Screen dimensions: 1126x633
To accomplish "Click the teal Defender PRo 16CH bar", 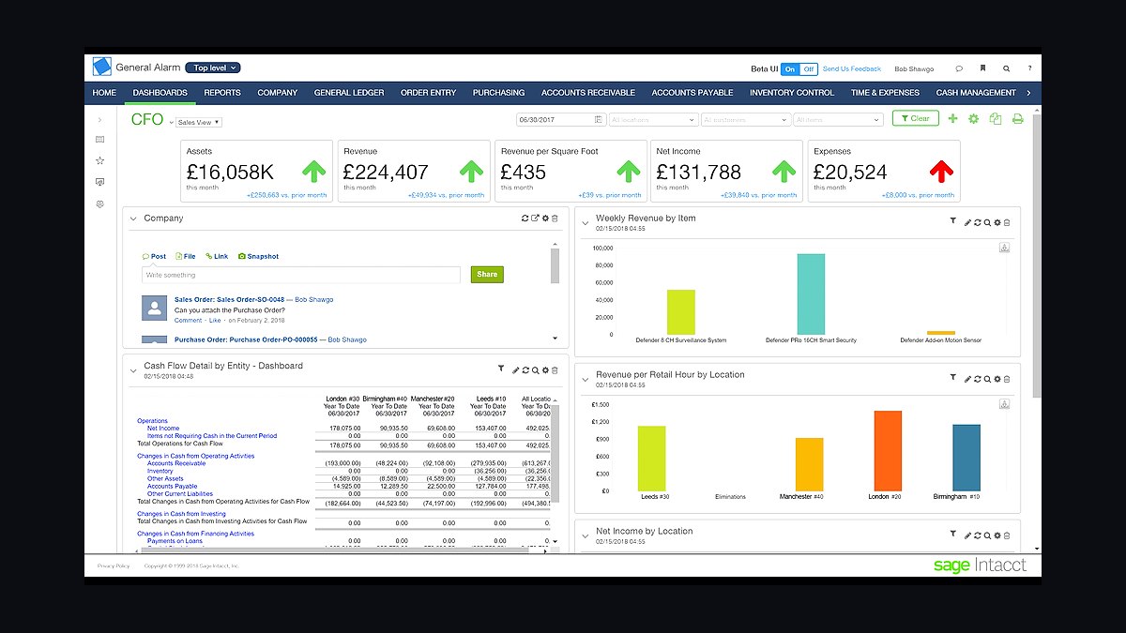I will (811, 294).
